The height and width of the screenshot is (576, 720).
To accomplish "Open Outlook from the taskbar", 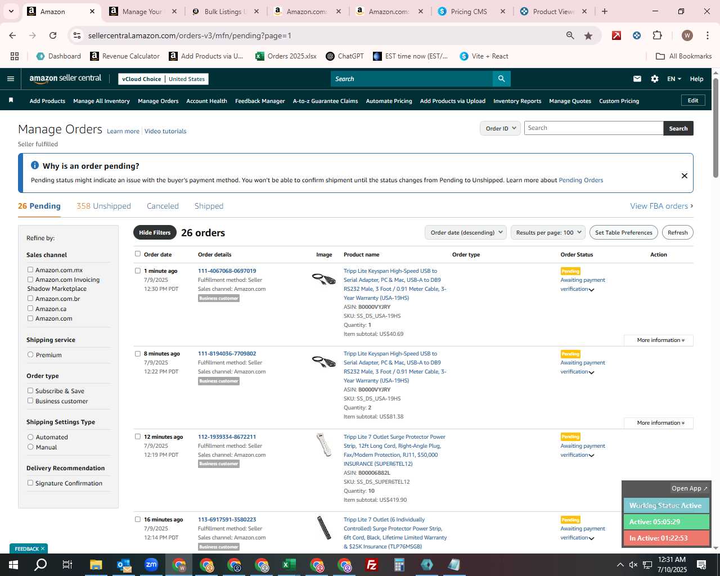I will [124, 565].
